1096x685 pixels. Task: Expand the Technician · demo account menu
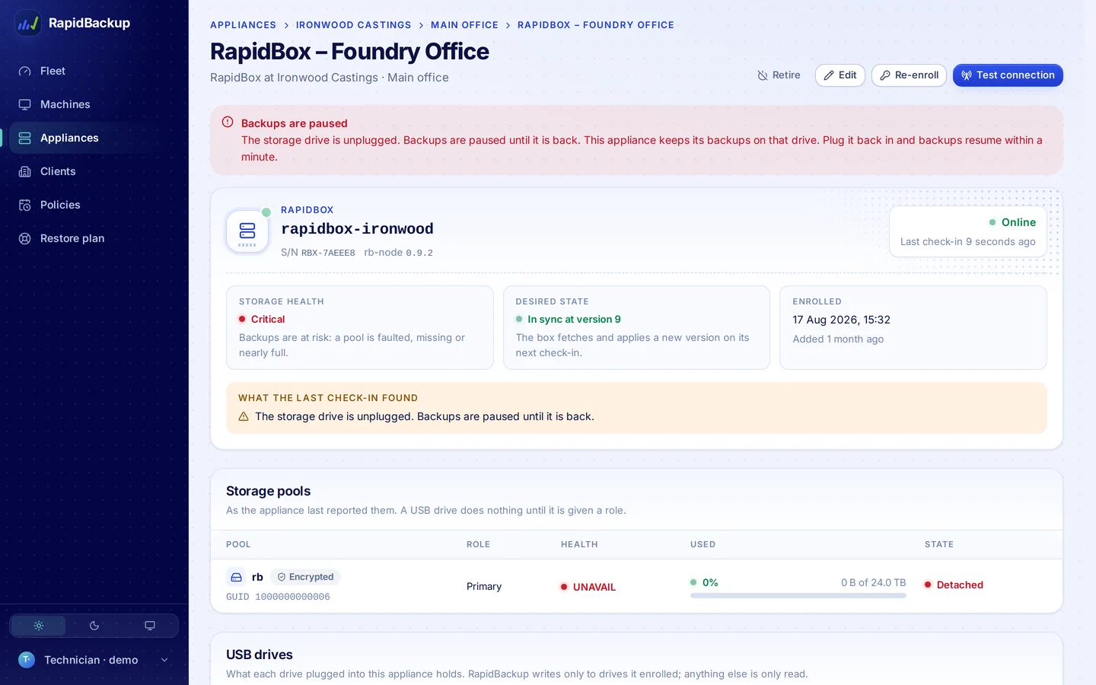click(94, 660)
